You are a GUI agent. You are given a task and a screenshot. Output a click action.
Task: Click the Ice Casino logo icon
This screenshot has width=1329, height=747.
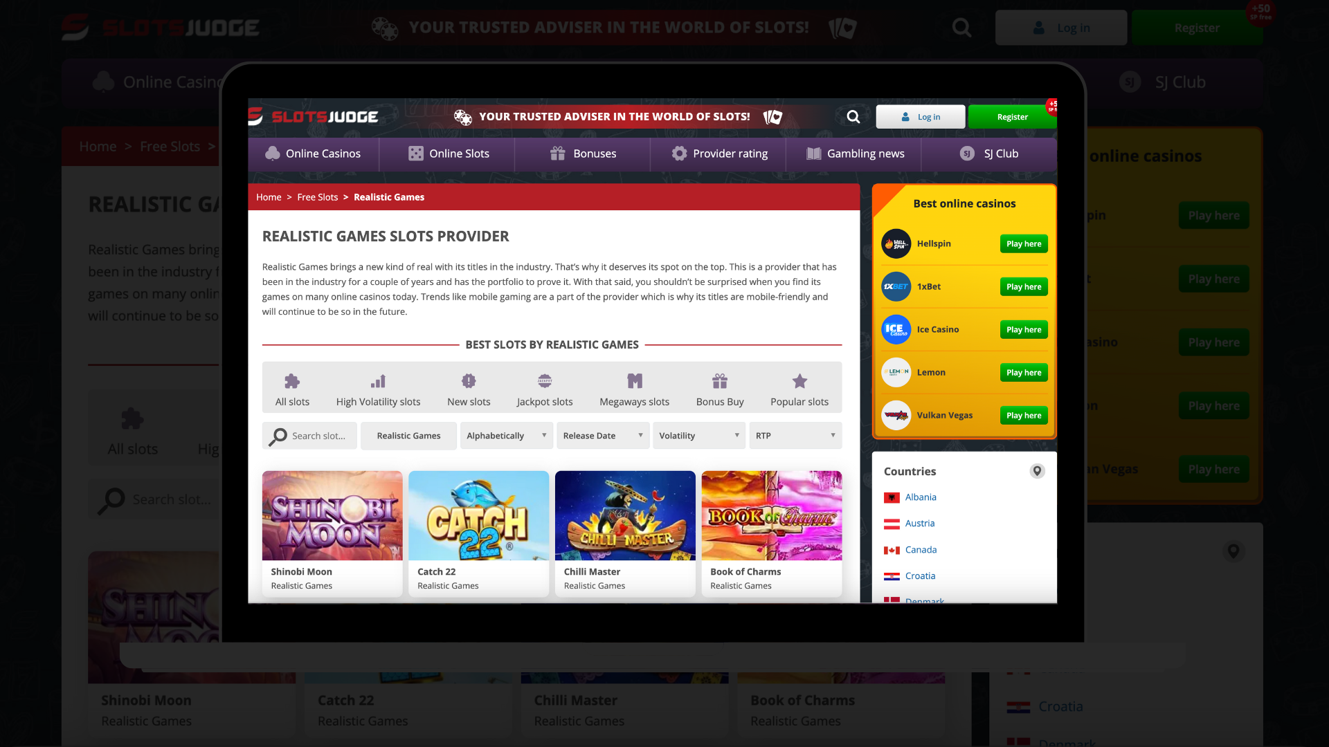click(896, 329)
